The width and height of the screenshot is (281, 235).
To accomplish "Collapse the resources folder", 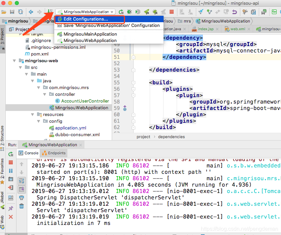I will (x=33, y=115).
